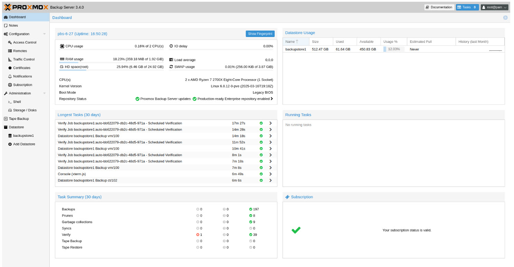Open the Documentation button
This screenshot has height=267, width=514.
439,7
